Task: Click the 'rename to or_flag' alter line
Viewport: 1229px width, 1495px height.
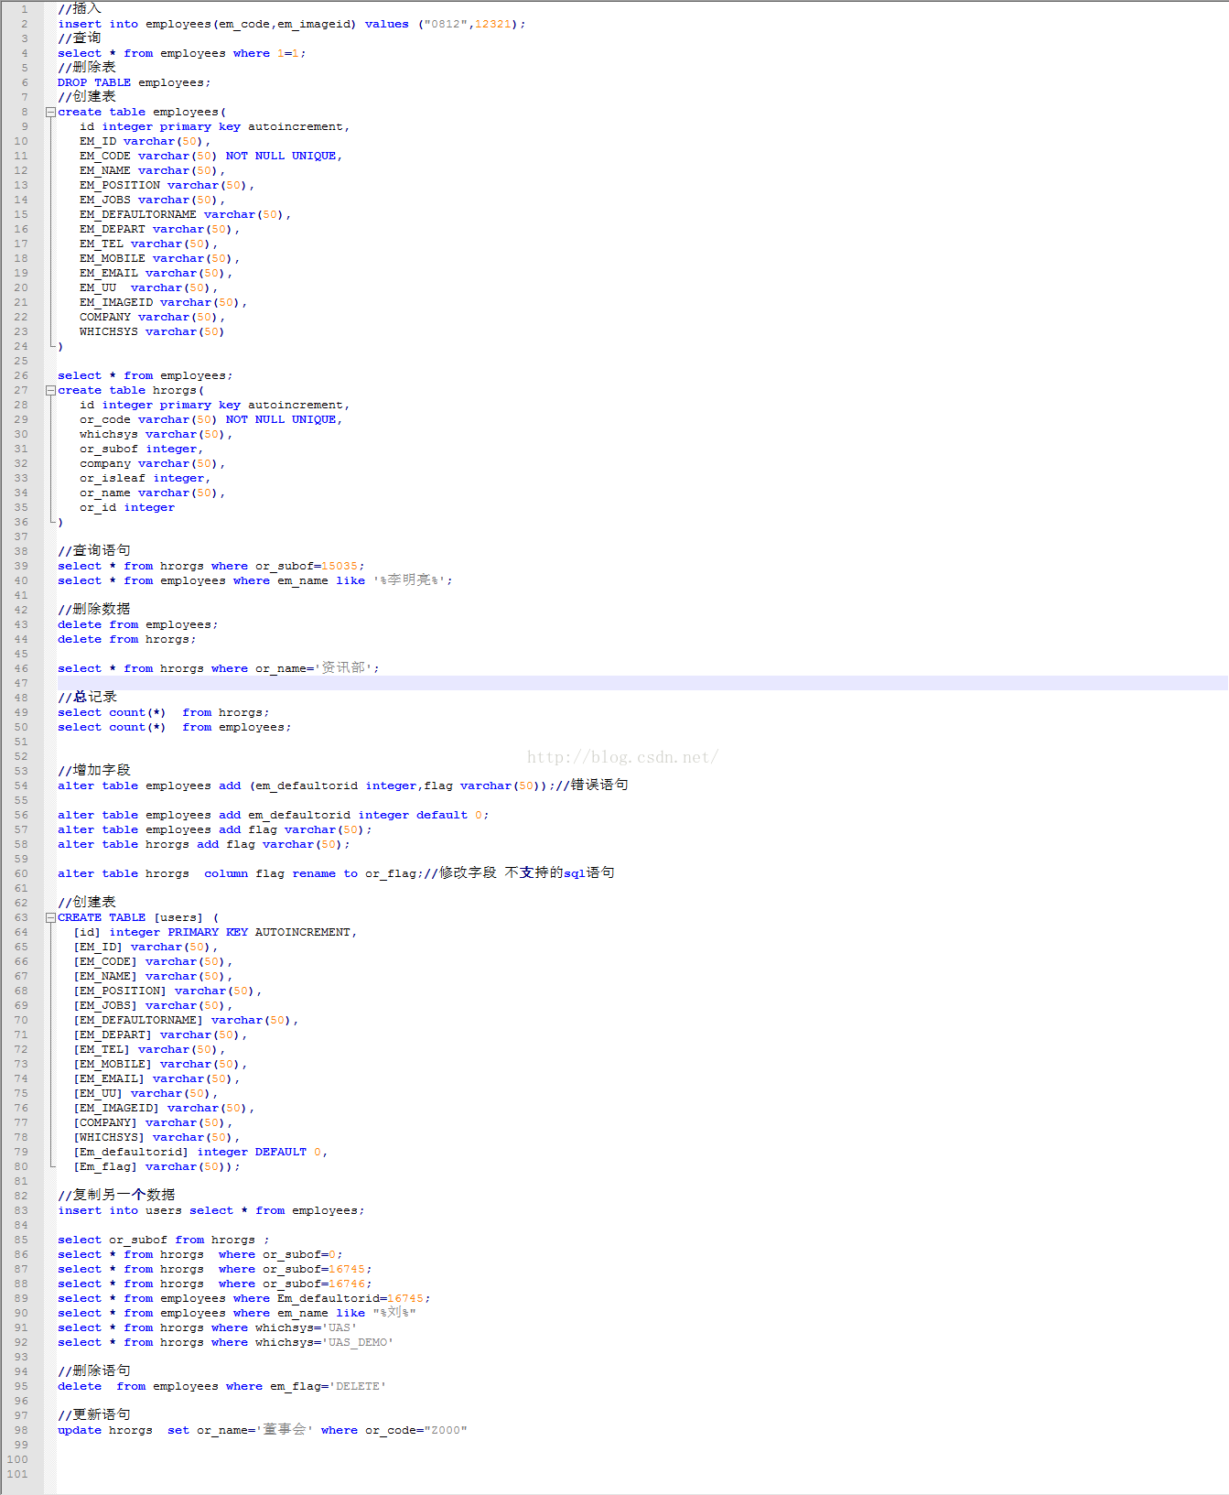Action: pos(336,873)
